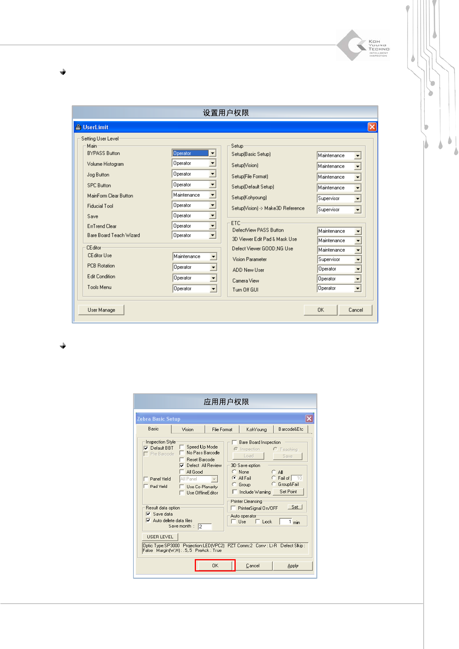Cancel the Zebra Basic Setup dialog
The image size is (459, 649).
point(253,566)
